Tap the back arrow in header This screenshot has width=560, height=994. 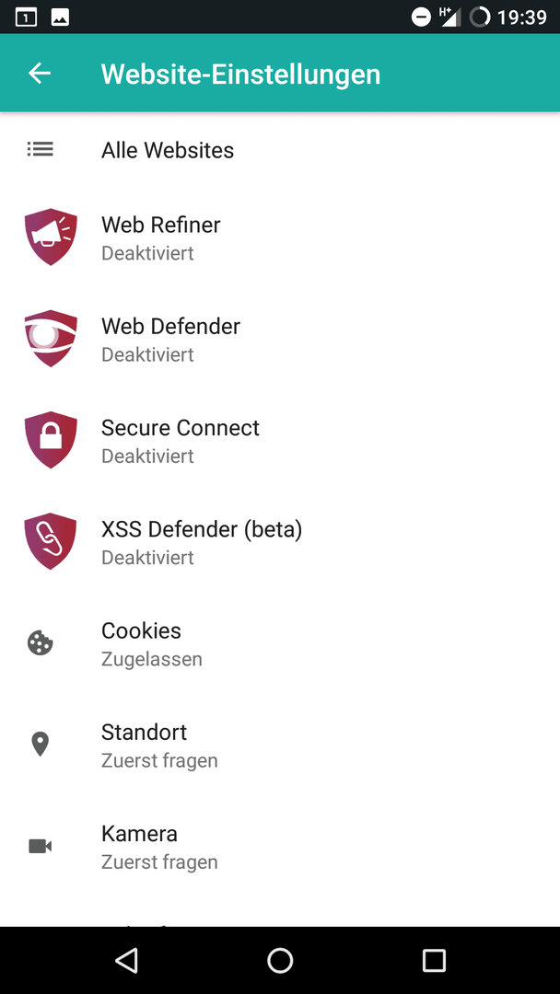40,74
